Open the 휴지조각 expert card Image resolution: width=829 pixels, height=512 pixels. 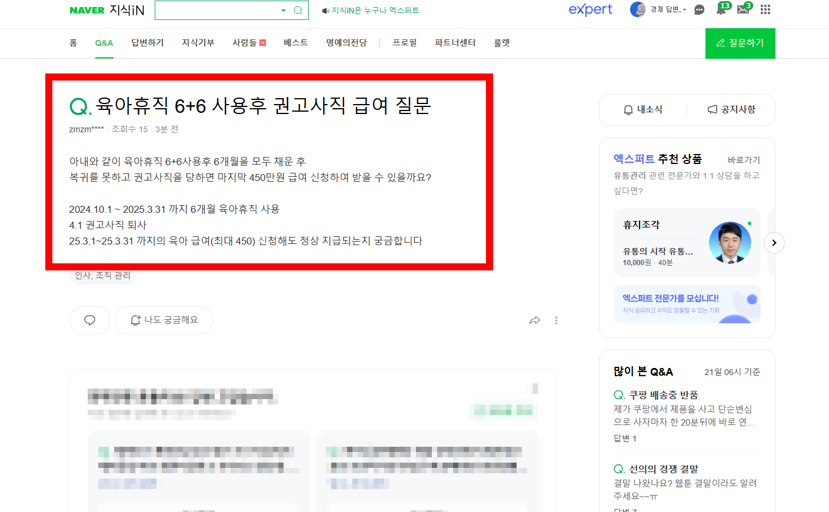(x=687, y=243)
